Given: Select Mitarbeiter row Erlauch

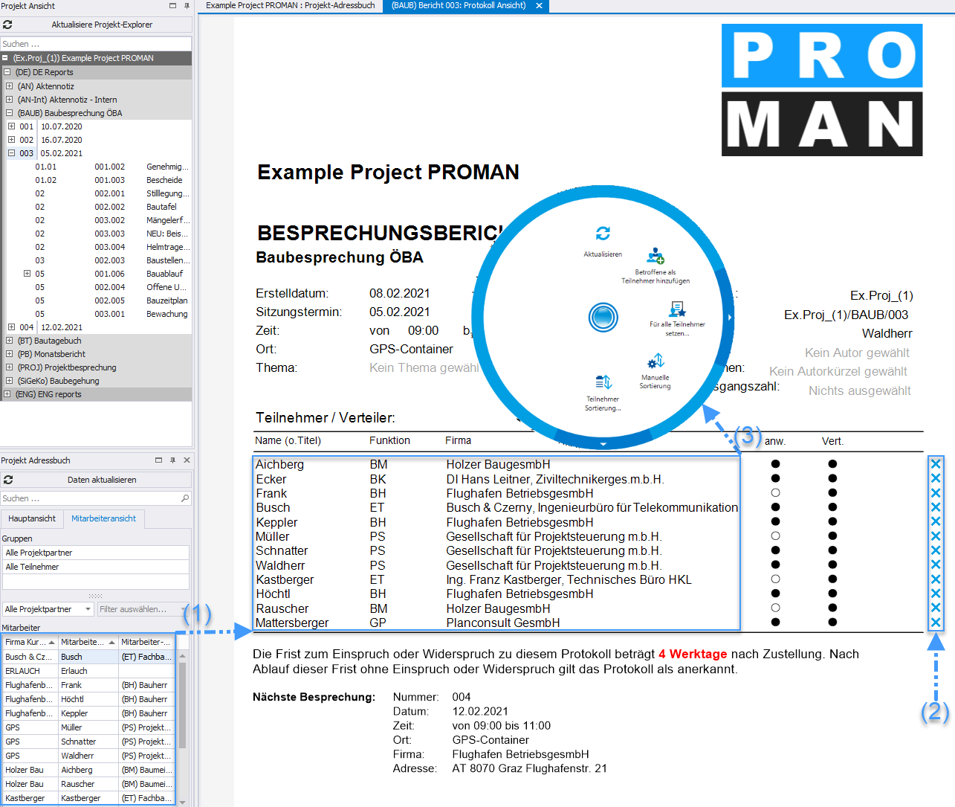Looking at the screenshot, I should tap(88, 671).
